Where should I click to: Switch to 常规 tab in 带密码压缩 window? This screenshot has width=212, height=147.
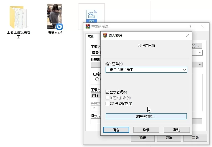click(x=91, y=36)
